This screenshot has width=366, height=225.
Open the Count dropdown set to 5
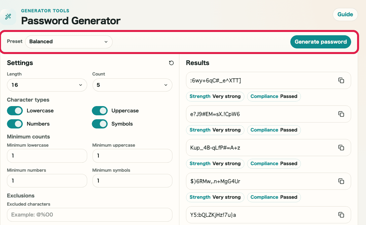pyautogui.click(x=132, y=85)
